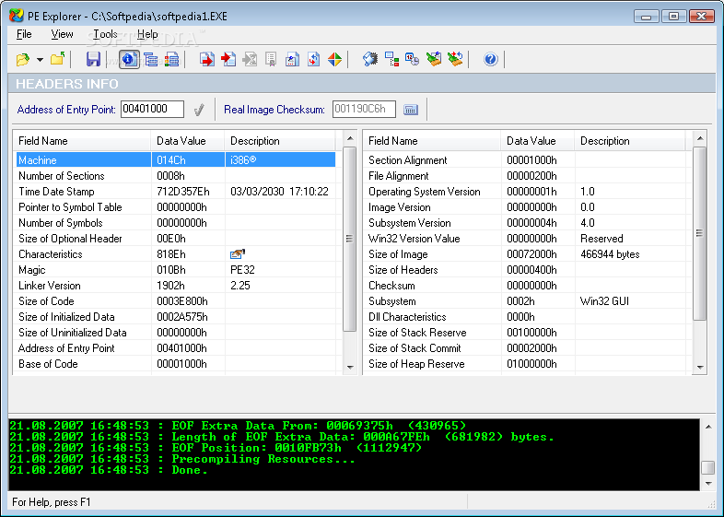Select the Machine row
Screen dimensions: 724x517
point(176,159)
